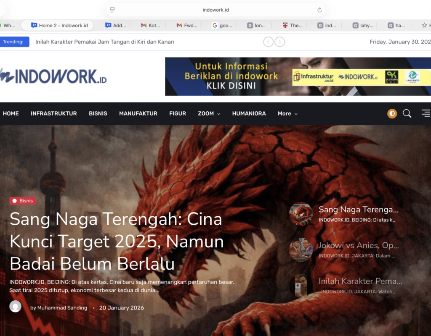The width and height of the screenshot is (431, 336).
Task: Expand the ZOOM dropdown menu
Action: (x=209, y=113)
